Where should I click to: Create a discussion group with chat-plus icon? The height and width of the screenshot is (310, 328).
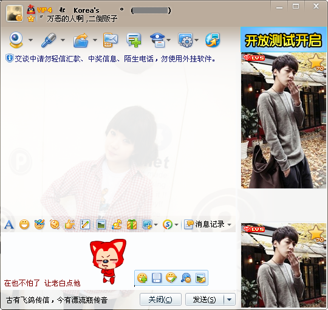pyautogui.click(x=134, y=40)
